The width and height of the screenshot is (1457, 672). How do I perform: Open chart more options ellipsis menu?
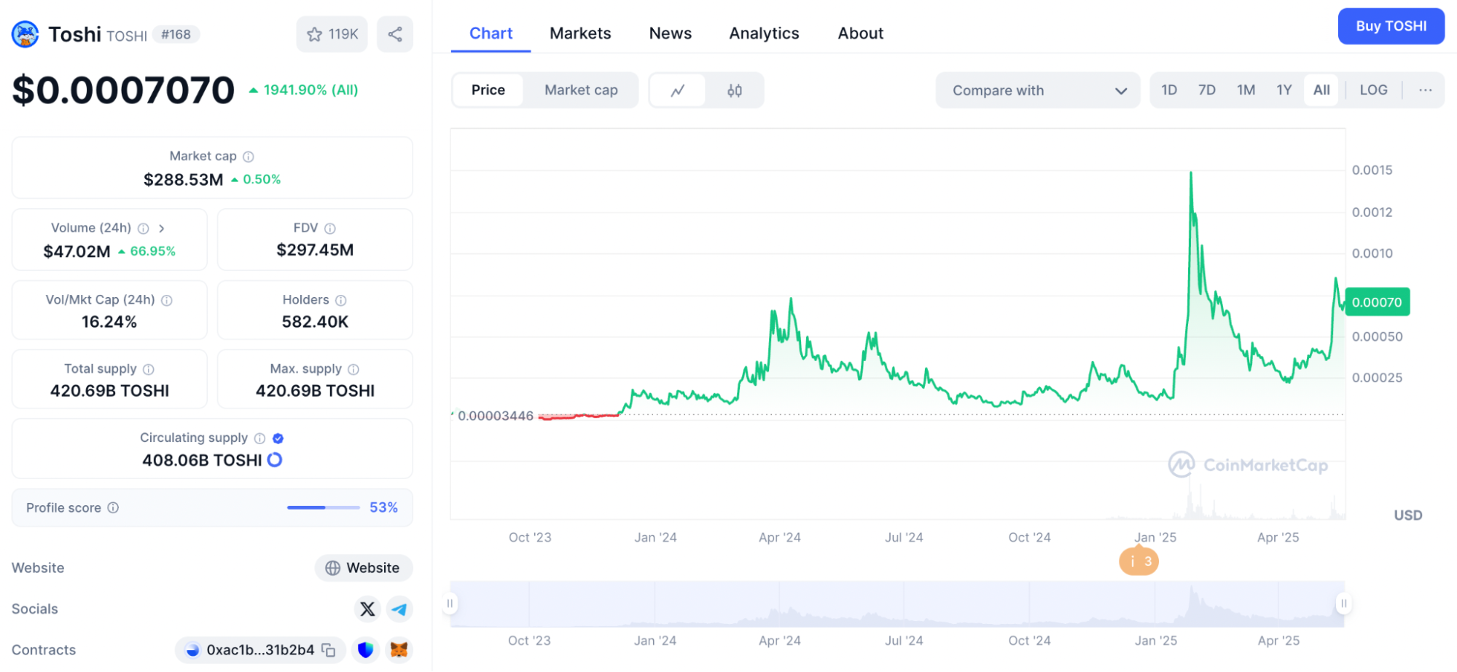(x=1426, y=90)
